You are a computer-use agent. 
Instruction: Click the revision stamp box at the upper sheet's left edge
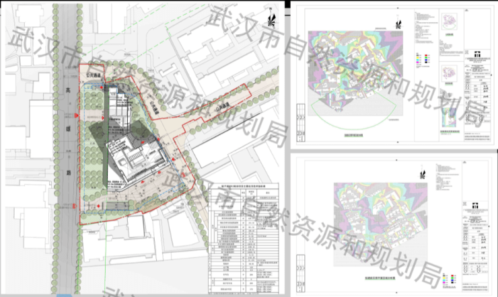tap(300, 123)
